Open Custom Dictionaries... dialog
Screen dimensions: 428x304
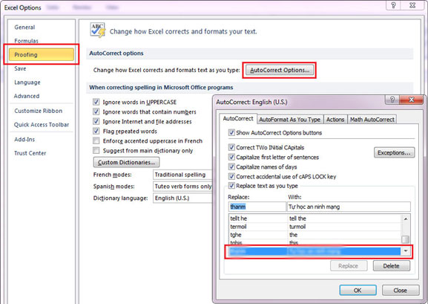(x=126, y=162)
